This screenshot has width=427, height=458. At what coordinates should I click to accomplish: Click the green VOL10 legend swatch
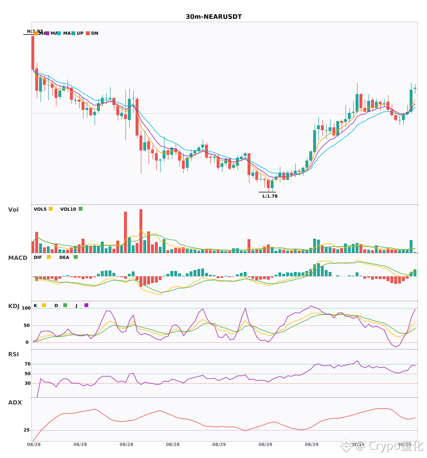pos(81,209)
